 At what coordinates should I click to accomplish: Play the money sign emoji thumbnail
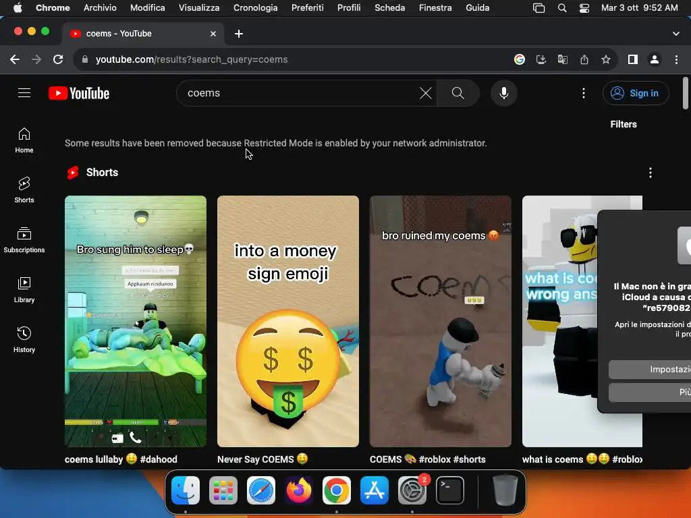287,321
